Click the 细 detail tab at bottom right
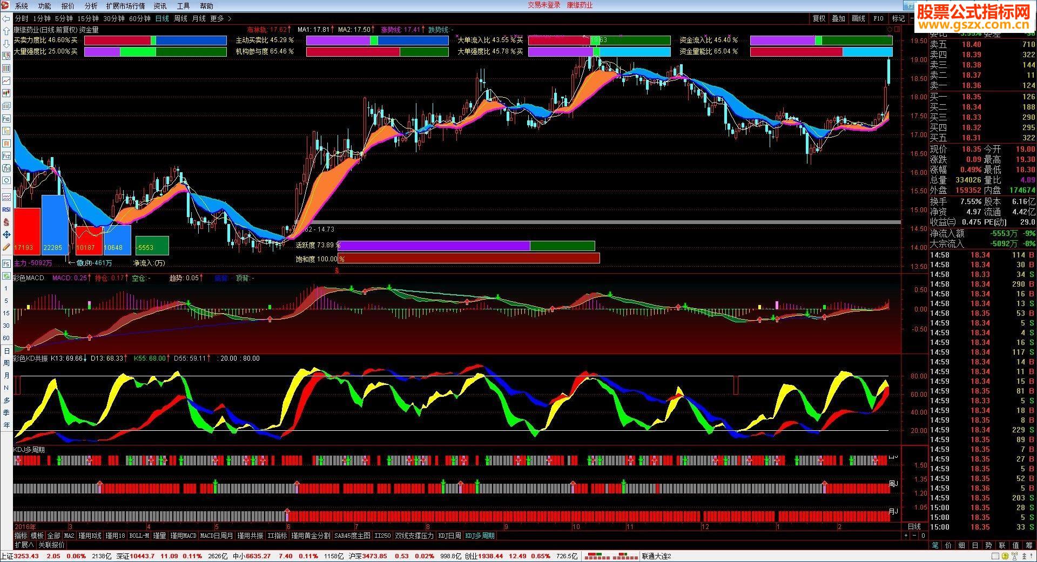The image size is (1037, 562). tap(961, 545)
